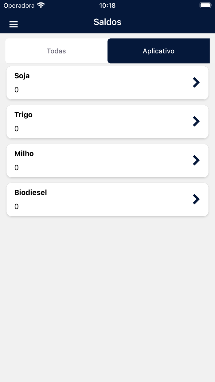Select the Milho balance amount
The height and width of the screenshot is (382, 215).
click(17, 168)
